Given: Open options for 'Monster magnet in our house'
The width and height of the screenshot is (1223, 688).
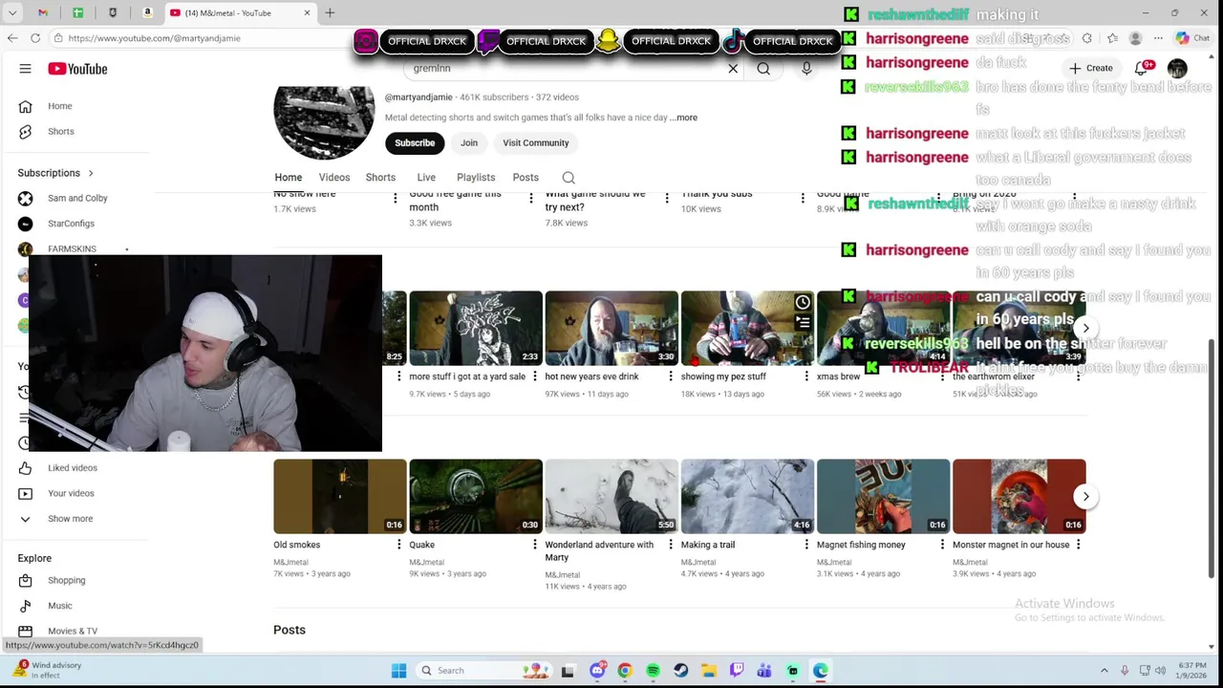Looking at the screenshot, I should coord(1078,545).
